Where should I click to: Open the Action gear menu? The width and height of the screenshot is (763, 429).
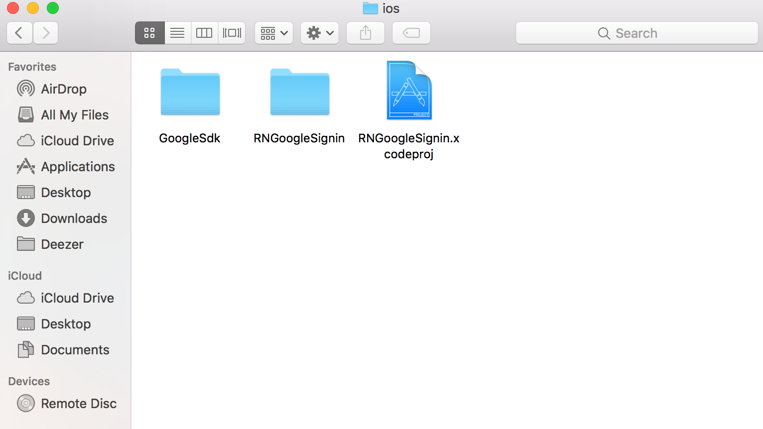[320, 33]
